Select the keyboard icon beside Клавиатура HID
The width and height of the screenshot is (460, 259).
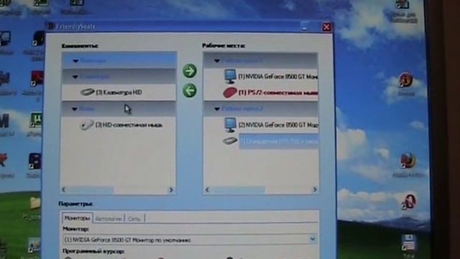coord(87,92)
